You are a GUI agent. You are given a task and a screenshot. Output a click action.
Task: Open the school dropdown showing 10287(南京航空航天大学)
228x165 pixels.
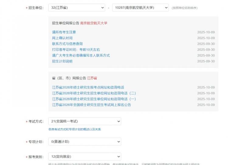coord(140,8)
